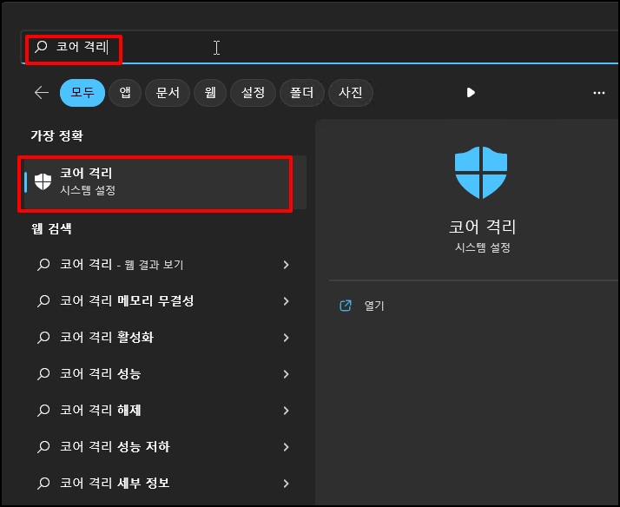This screenshot has height=507, width=620.
Task: Click the white shield icon beside 코어 격리
Action: pos(43,181)
